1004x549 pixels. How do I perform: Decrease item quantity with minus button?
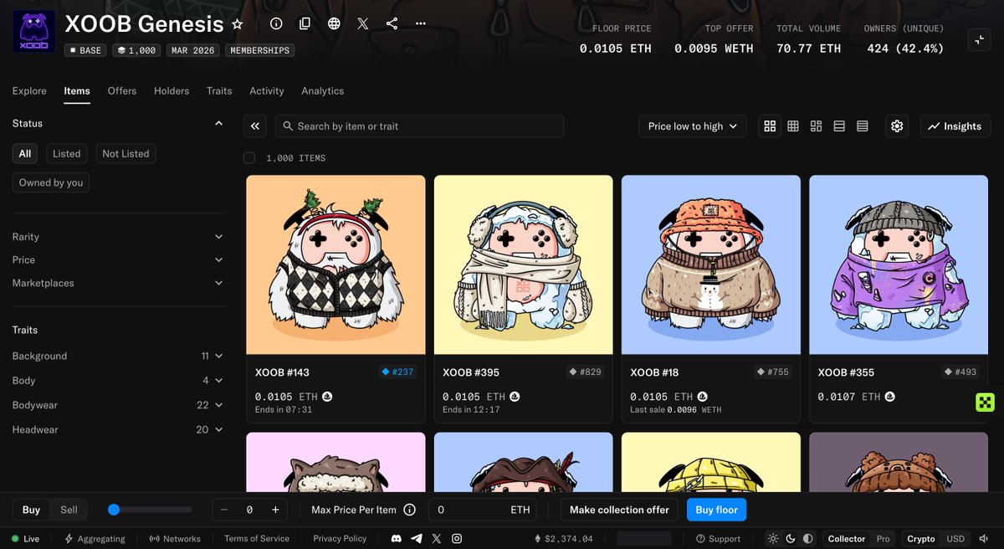224,510
